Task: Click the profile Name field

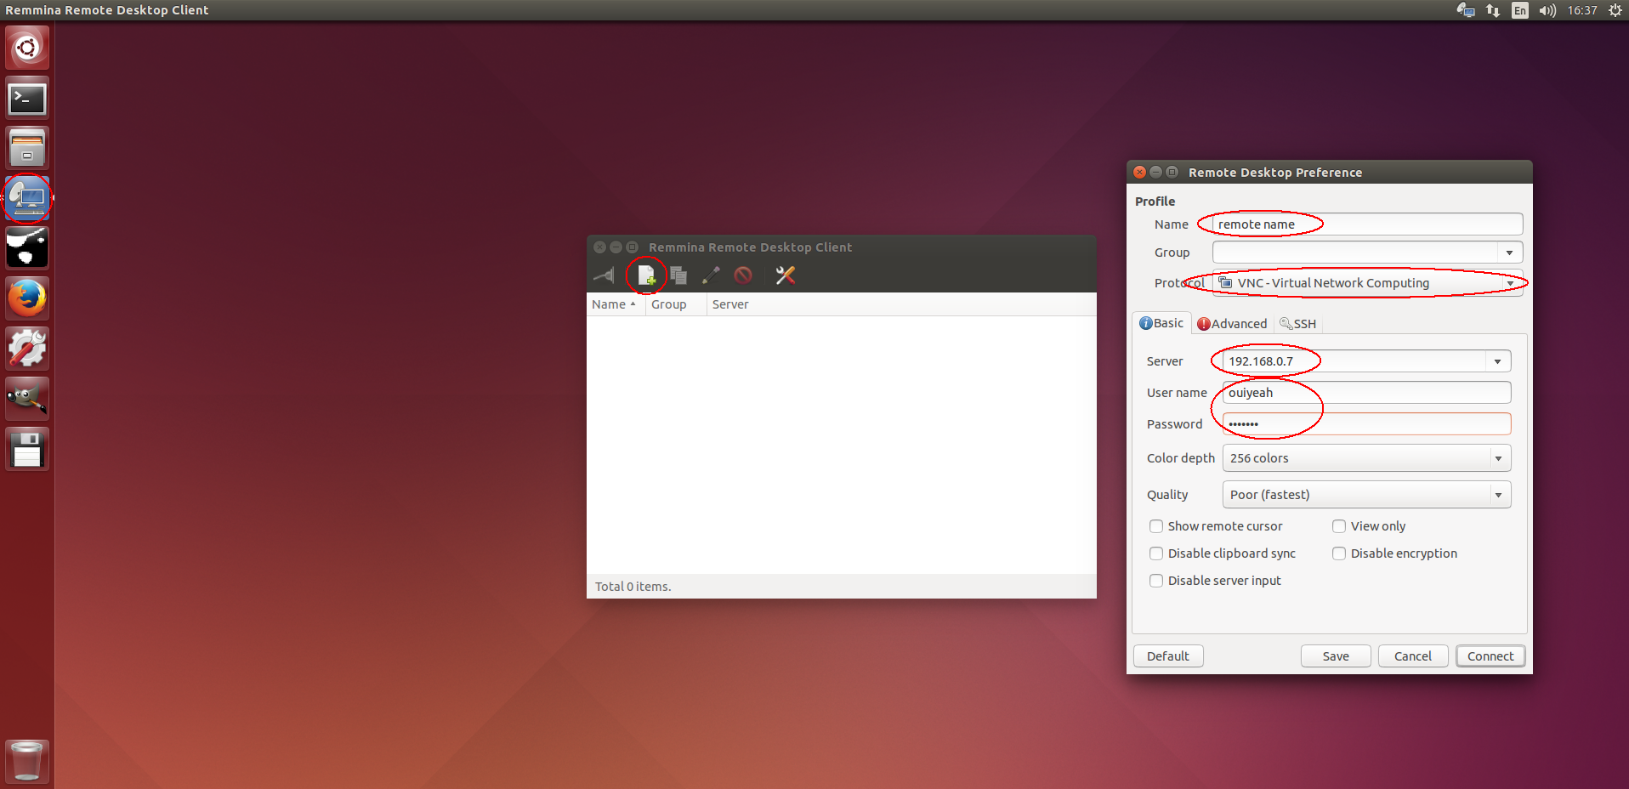Action: click(1367, 224)
